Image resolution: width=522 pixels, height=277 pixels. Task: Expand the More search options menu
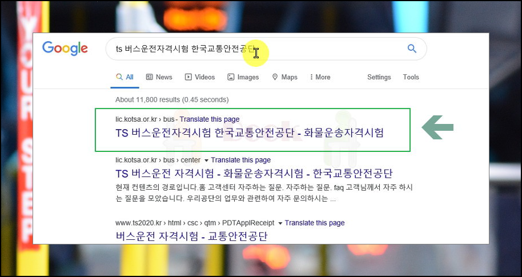point(320,77)
